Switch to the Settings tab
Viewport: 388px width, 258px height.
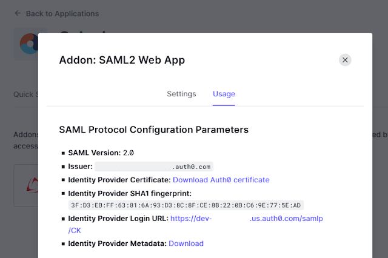181,94
